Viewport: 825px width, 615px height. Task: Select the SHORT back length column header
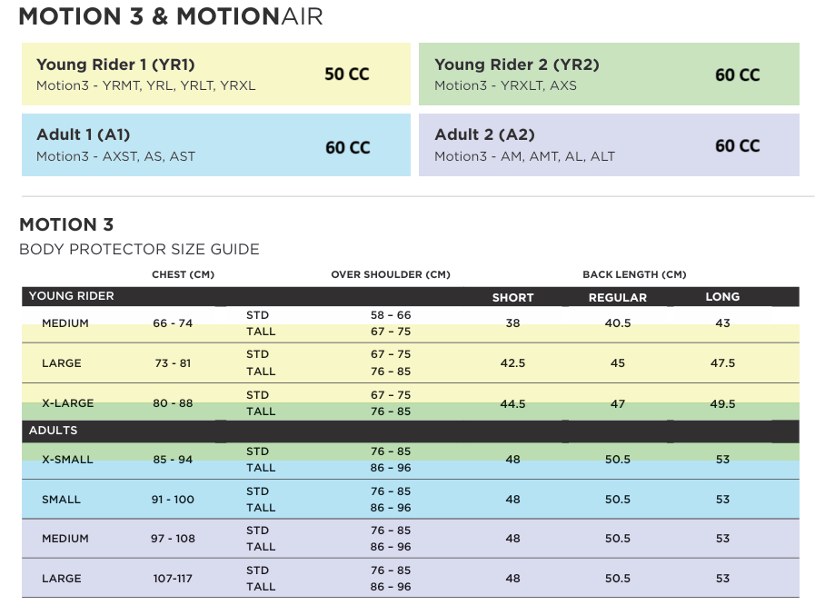coord(512,297)
